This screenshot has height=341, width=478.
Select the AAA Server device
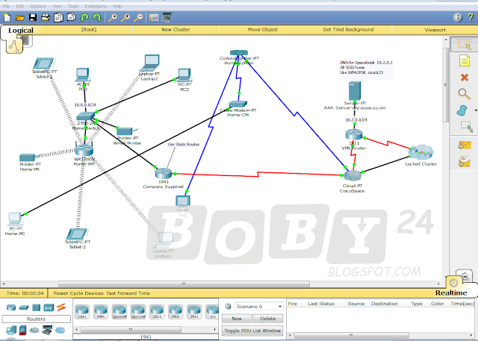355,91
